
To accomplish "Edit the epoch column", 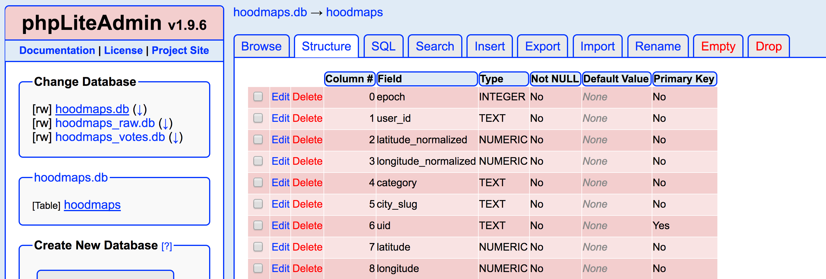I will click(281, 97).
